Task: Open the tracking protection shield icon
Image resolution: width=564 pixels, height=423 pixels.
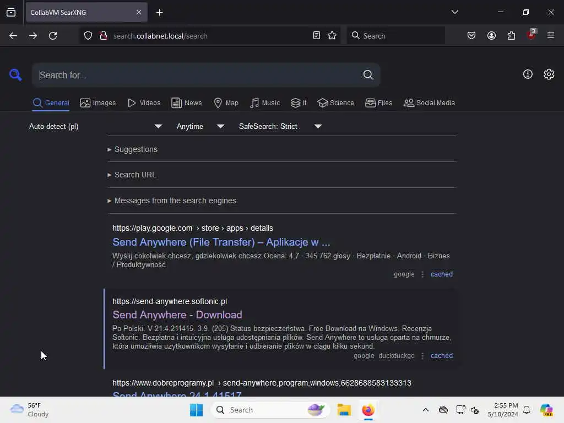Action: point(88,36)
